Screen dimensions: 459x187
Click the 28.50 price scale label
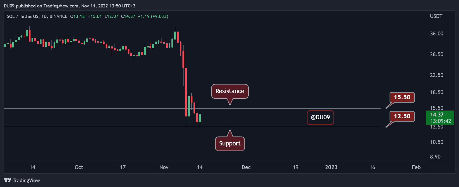click(x=436, y=54)
